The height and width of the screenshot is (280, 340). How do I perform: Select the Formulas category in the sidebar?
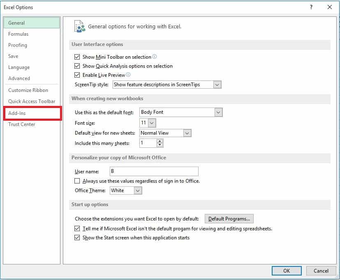[18, 34]
